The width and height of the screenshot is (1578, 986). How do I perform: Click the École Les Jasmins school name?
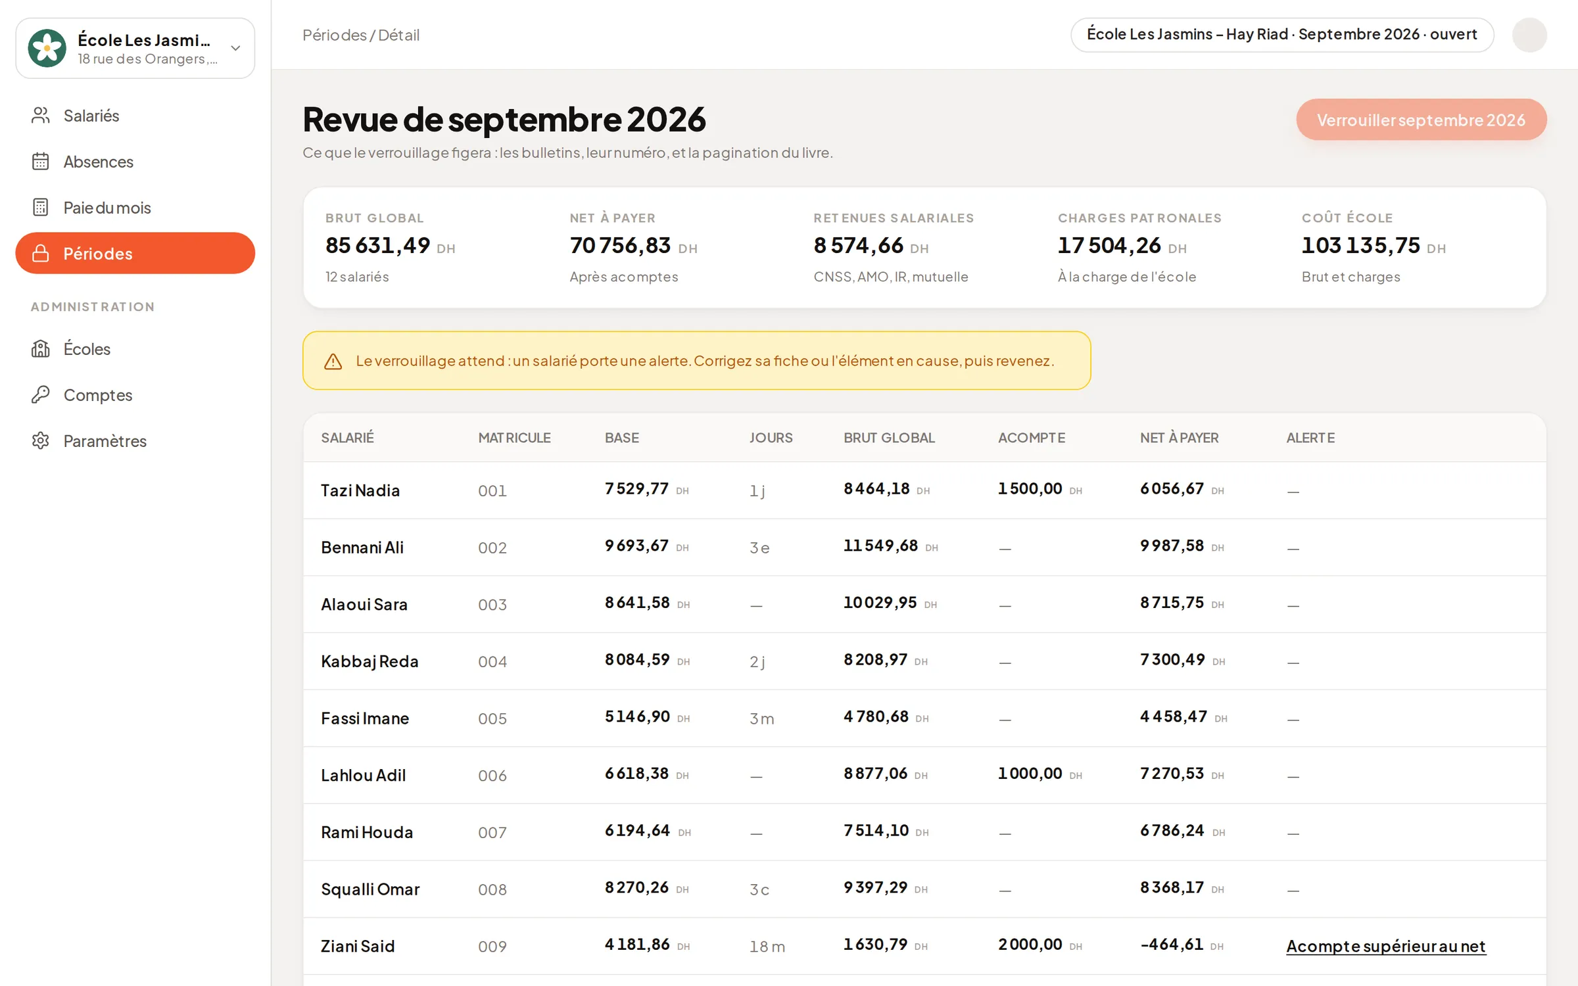[x=144, y=40]
